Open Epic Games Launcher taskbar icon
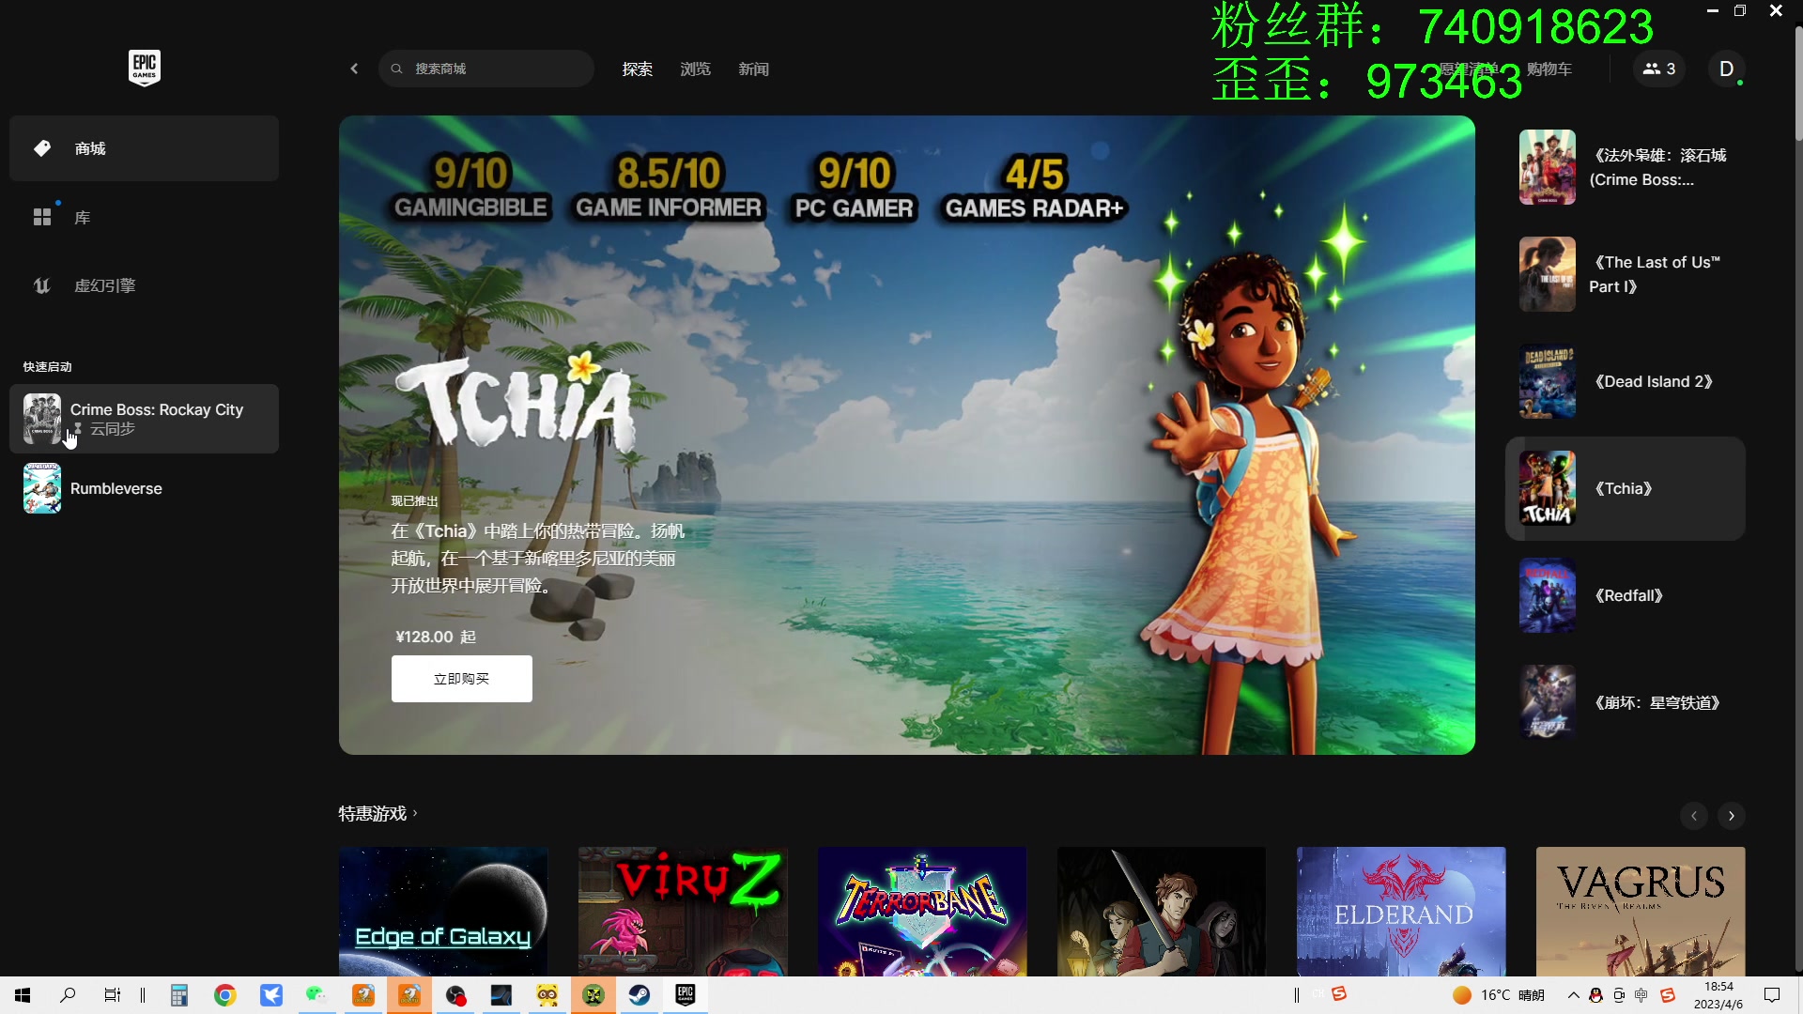The height and width of the screenshot is (1014, 1803). [686, 995]
